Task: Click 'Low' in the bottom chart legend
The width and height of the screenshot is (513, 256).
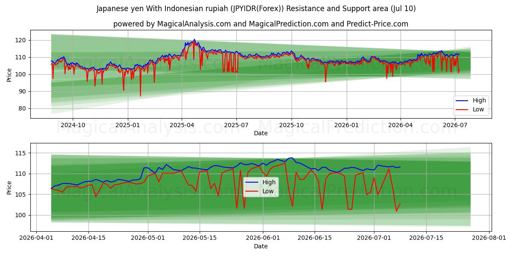Action: (268, 191)
